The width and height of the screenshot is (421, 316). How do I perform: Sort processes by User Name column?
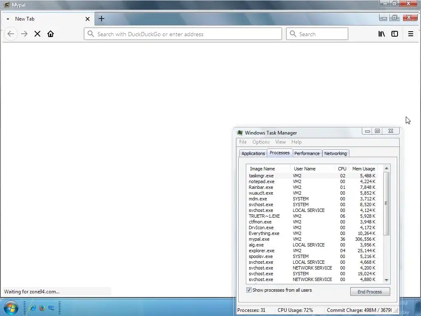(312, 169)
